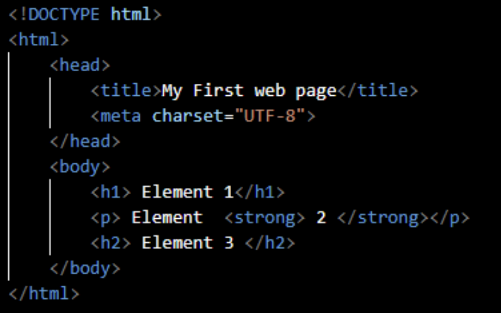Click the opening strong tag
Image resolution: width=501 pixels, height=313 pixels.
[x=264, y=217]
